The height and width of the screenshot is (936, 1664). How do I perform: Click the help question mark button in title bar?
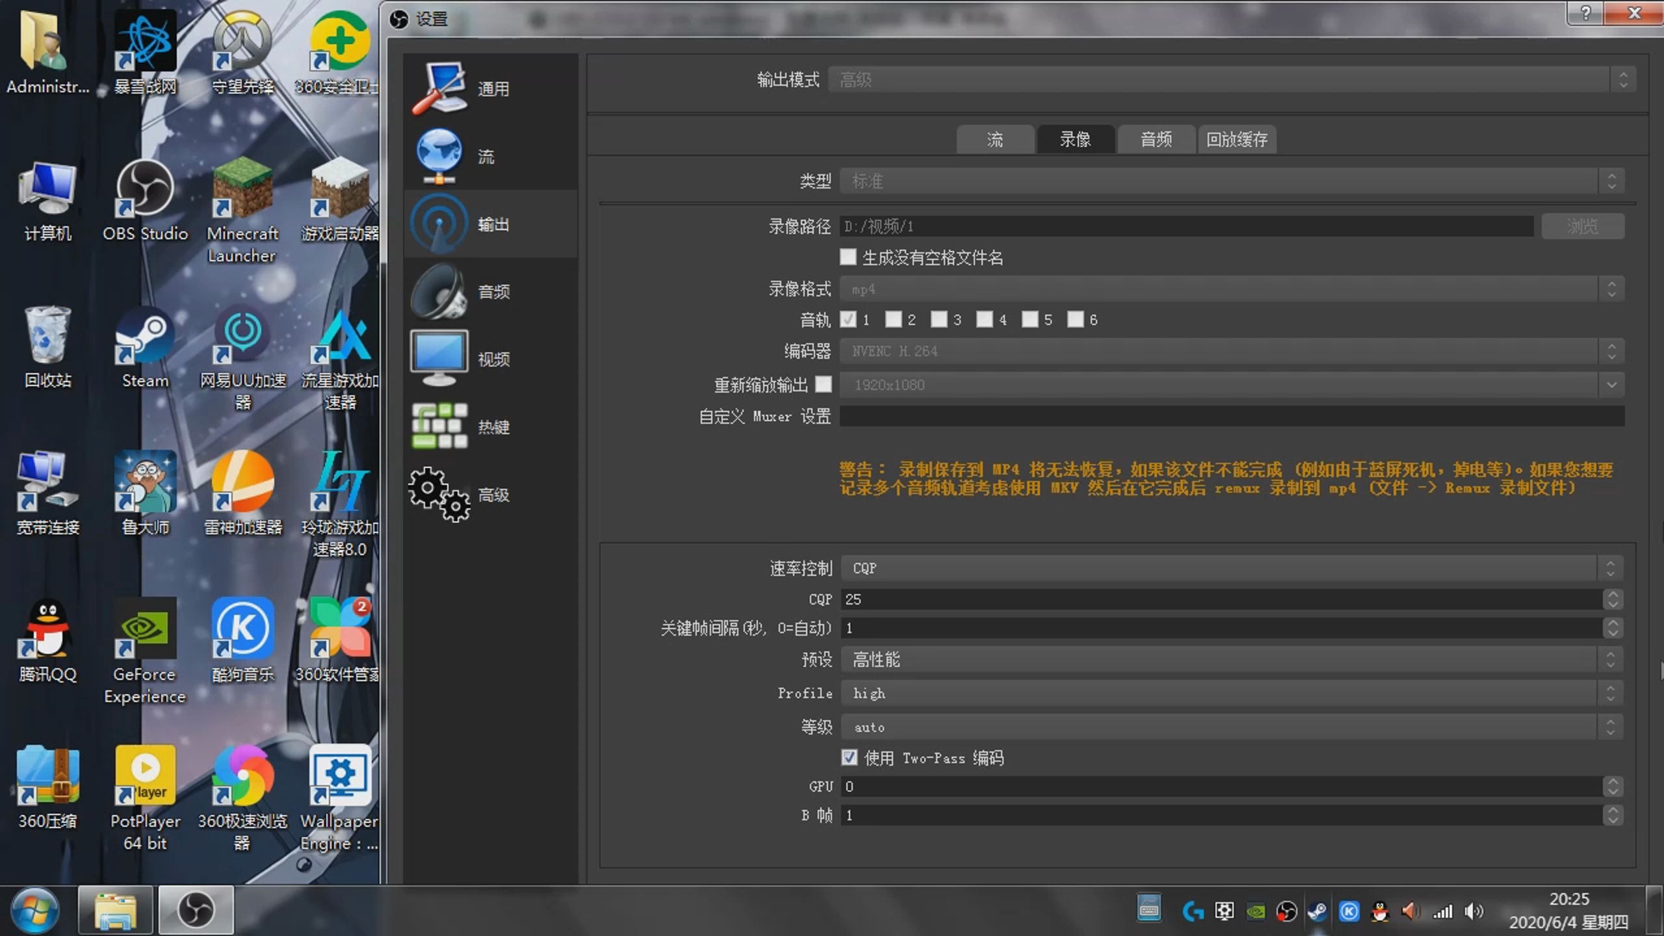(1586, 13)
